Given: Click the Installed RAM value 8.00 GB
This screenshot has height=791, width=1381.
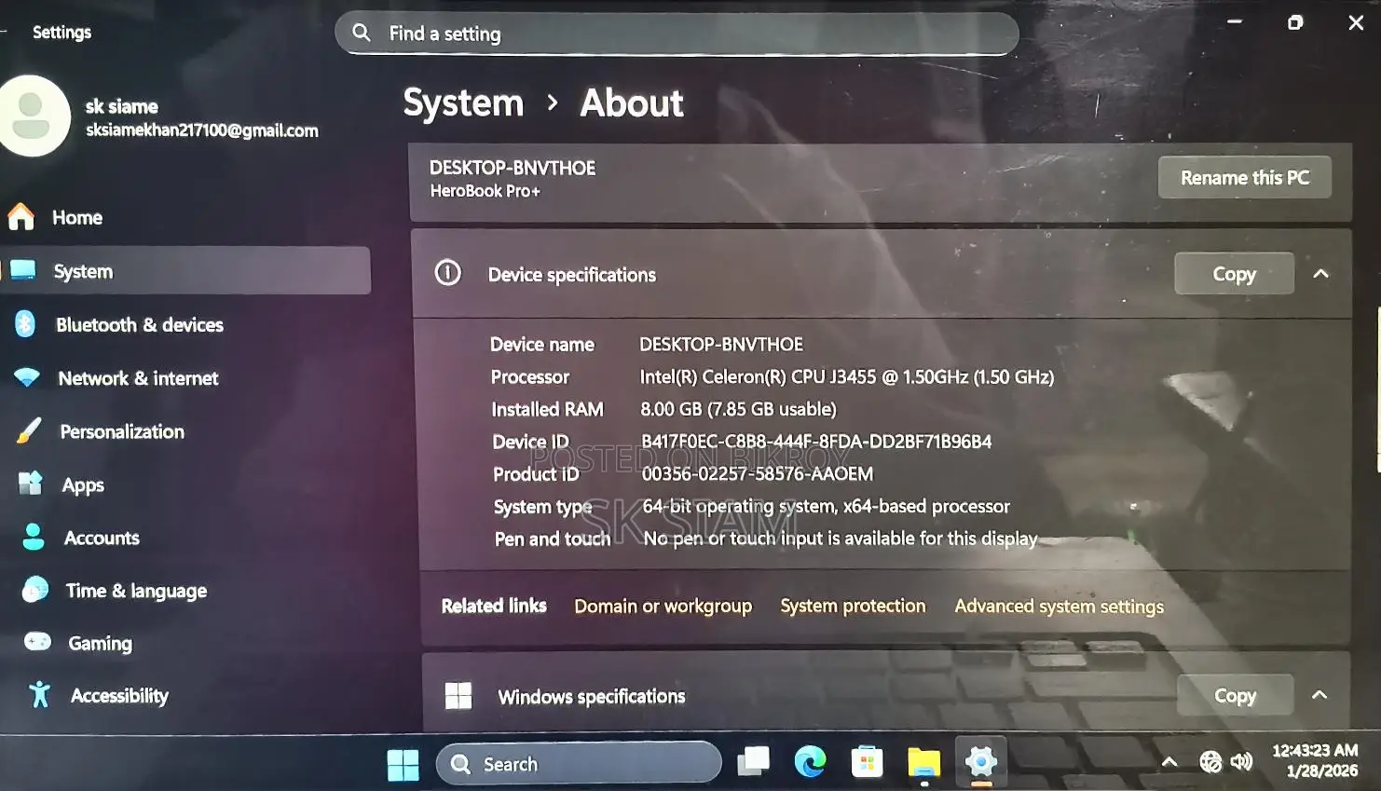Looking at the screenshot, I should pyautogui.click(x=738, y=409).
